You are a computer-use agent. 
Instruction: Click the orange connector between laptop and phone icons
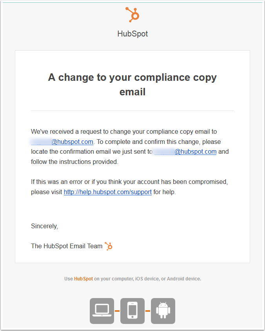(x=117, y=311)
